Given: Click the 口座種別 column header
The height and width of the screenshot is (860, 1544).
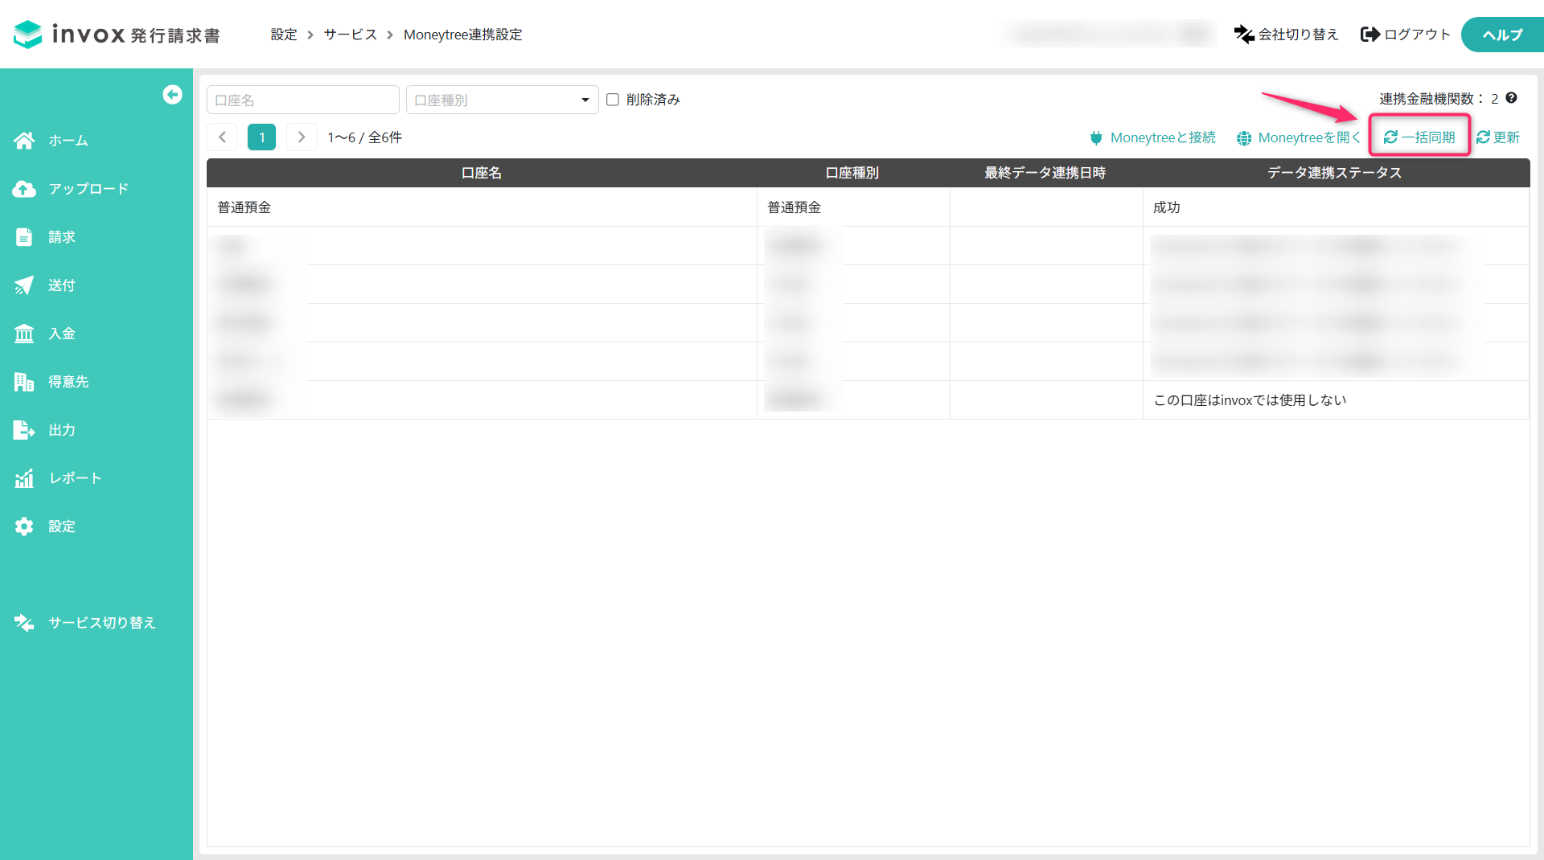Looking at the screenshot, I should coord(852,173).
